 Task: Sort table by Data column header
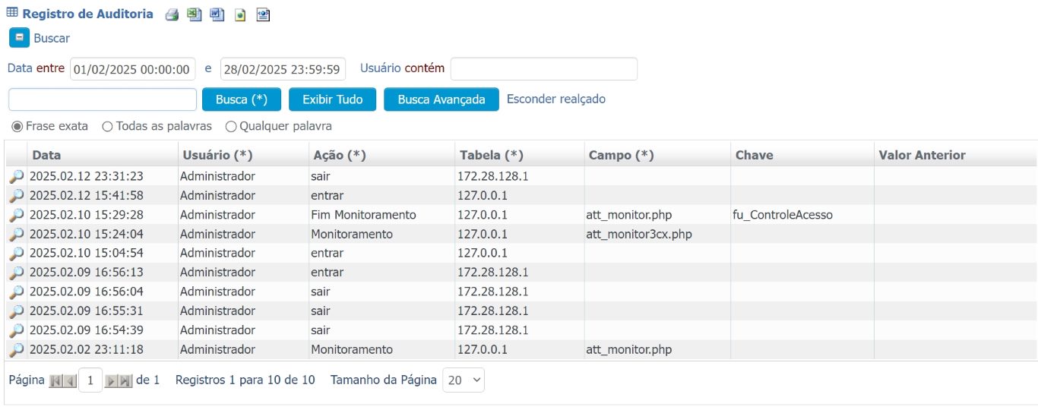coord(46,155)
